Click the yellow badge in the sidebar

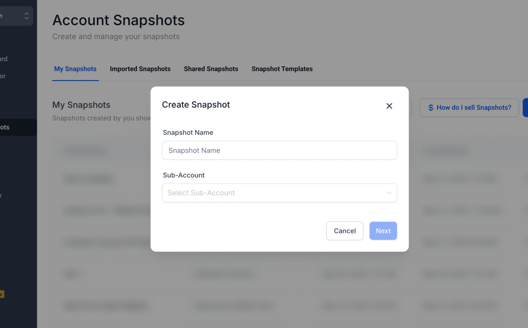(x=2, y=294)
